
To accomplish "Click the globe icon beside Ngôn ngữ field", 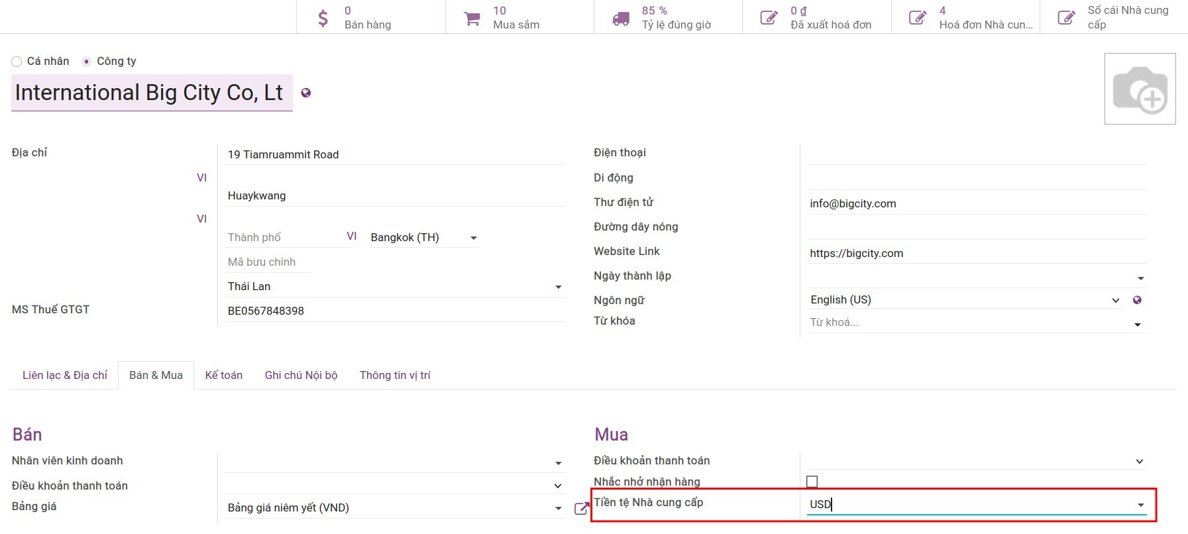I will pyautogui.click(x=1137, y=300).
